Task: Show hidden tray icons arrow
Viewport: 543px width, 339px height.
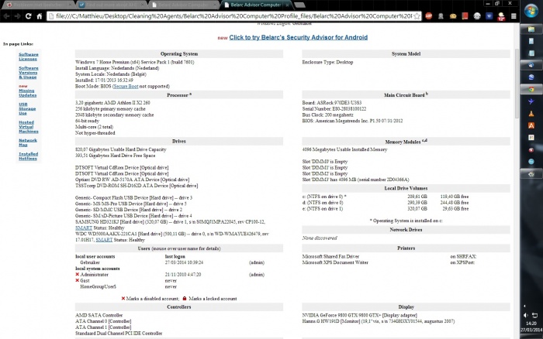Action: pyautogui.click(x=524, y=306)
